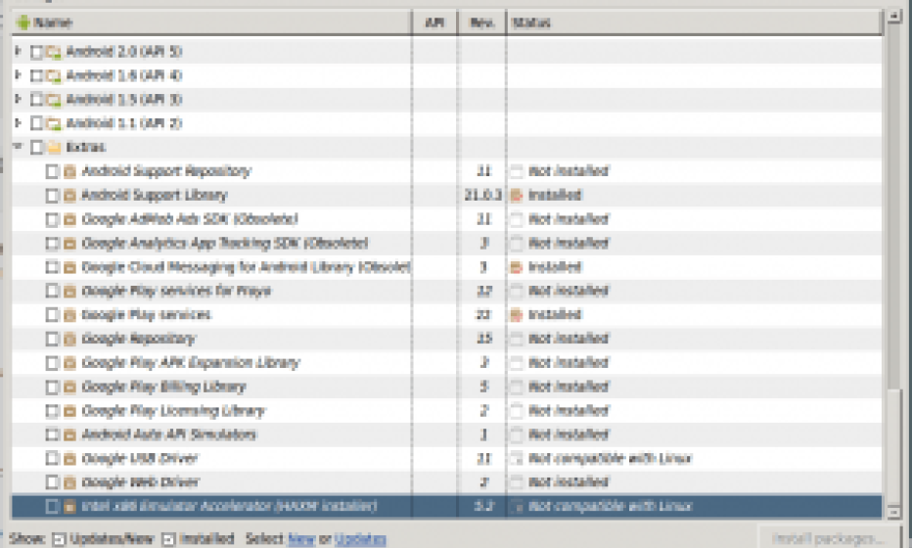Click the Intel x86 Emulator Accelerator package icon
Screen dimensions: 912x548
[69, 506]
